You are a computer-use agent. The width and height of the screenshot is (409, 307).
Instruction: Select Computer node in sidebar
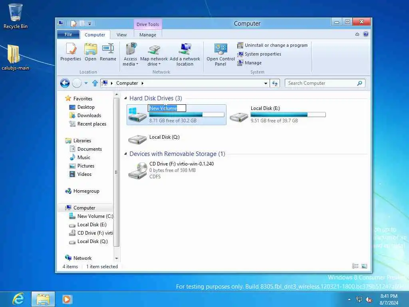pos(84,208)
